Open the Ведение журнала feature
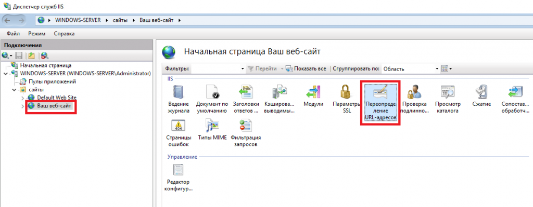The image size is (533, 207). click(179, 100)
